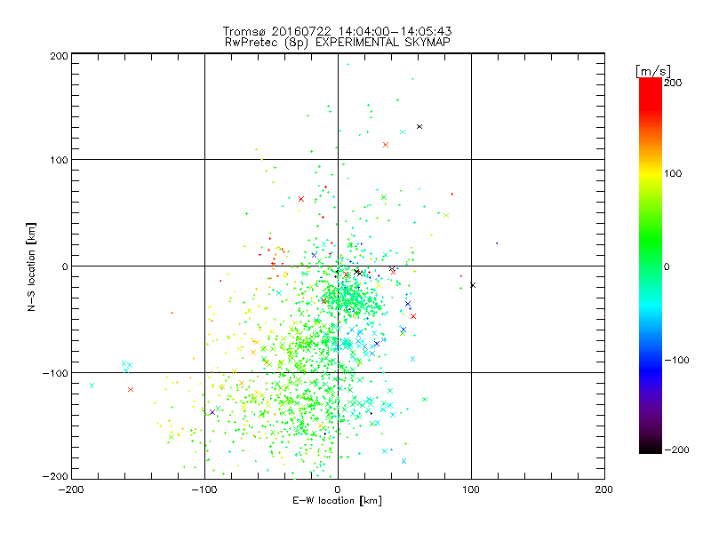Click the colorbar label '200' at top
This screenshot has width=711, height=533.
673,83
